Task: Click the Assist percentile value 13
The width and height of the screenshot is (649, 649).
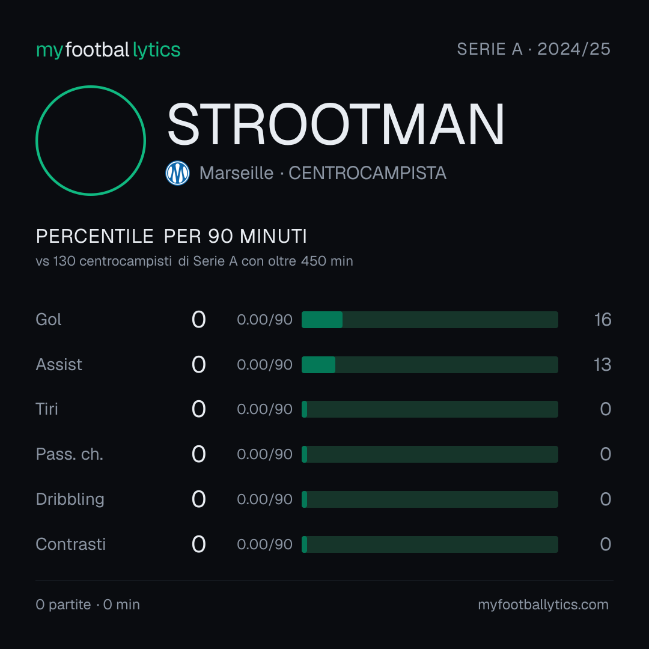Action: pos(603,365)
